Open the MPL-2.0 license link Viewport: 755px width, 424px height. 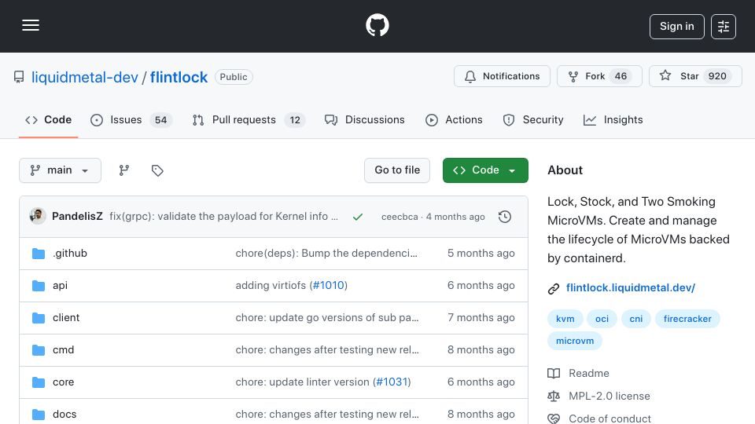(x=609, y=396)
